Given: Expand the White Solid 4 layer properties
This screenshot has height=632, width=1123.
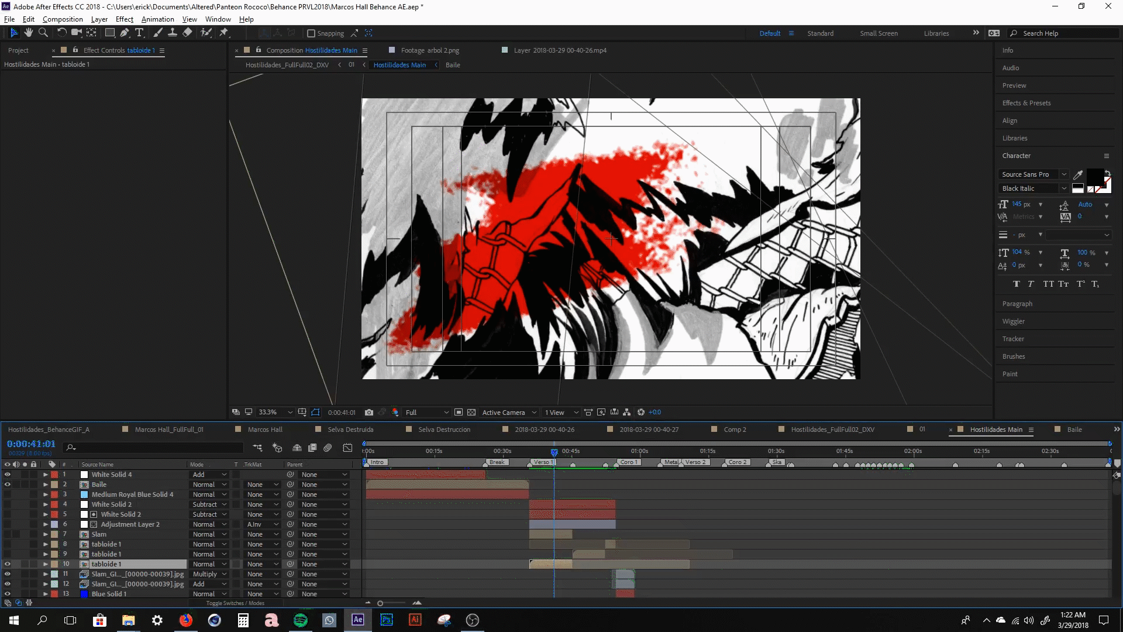Looking at the screenshot, I should point(46,475).
